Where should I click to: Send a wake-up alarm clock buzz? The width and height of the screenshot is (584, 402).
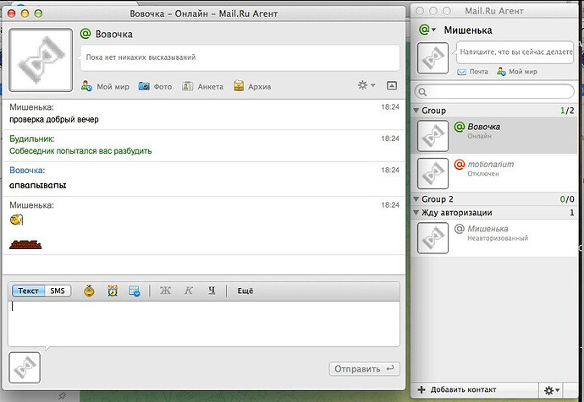[113, 291]
